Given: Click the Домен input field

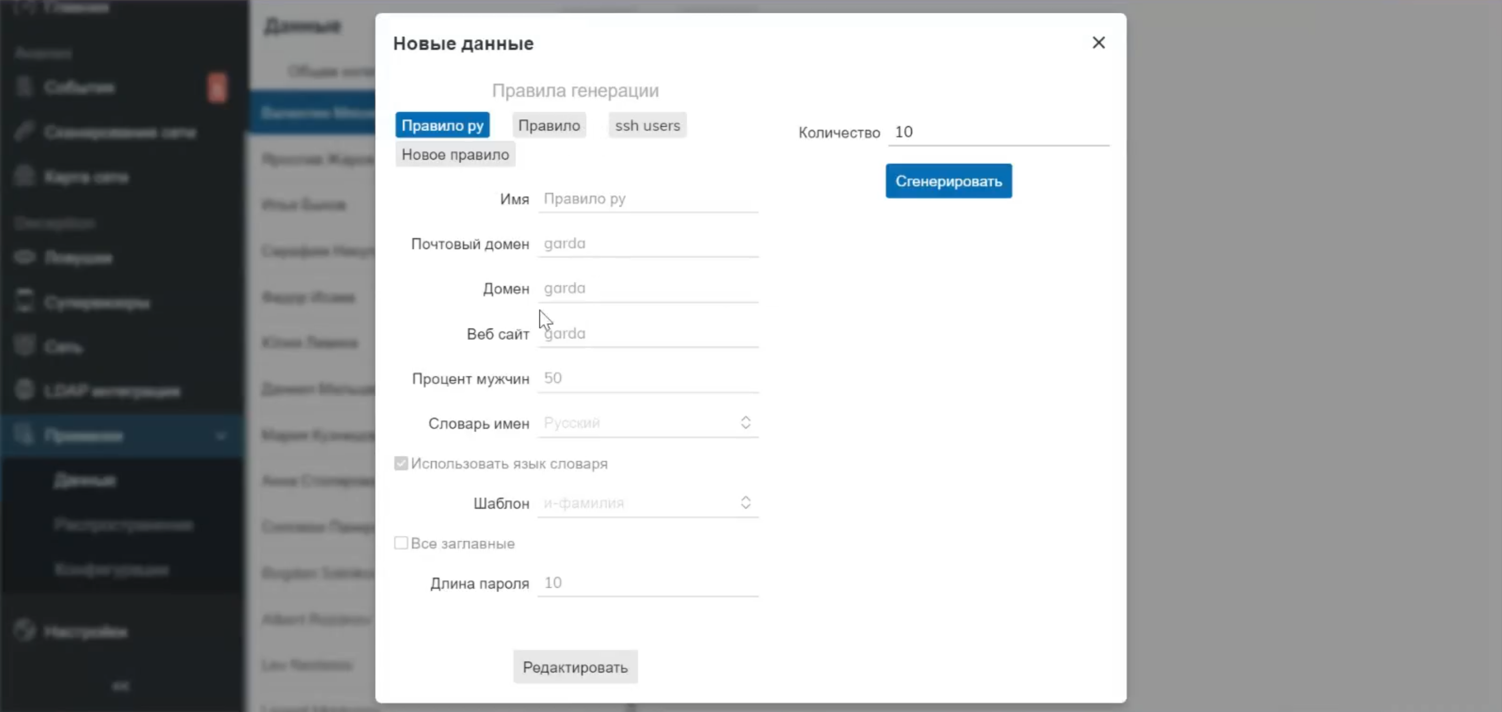Looking at the screenshot, I should pos(647,289).
